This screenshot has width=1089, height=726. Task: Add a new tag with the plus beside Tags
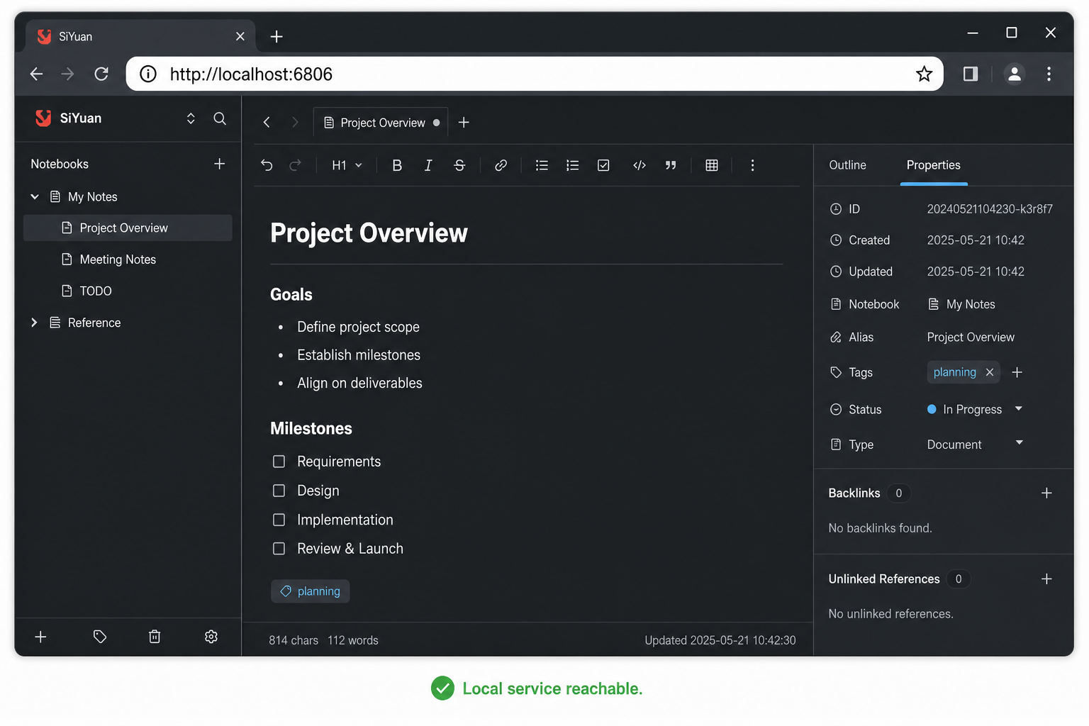pos(1017,372)
